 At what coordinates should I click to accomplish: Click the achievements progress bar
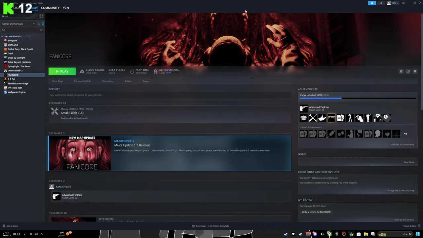tap(358, 98)
